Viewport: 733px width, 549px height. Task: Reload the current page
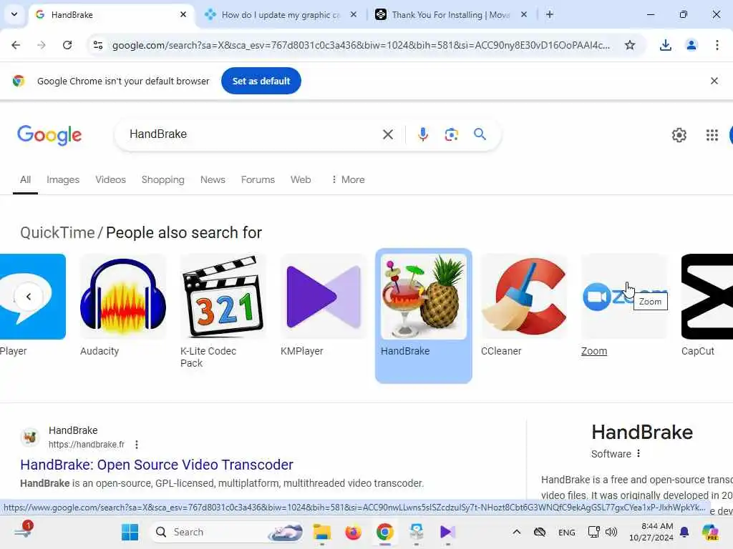click(x=67, y=45)
